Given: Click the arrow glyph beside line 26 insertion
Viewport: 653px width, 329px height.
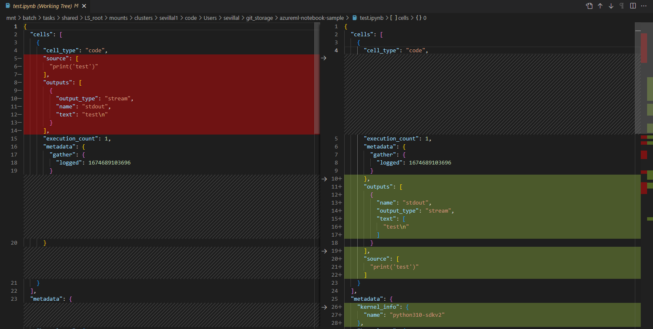Looking at the screenshot, I should tap(324, 307).
